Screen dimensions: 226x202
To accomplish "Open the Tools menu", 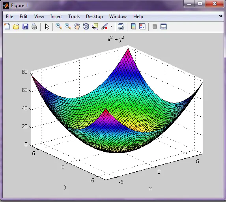I will pos(74,17).
